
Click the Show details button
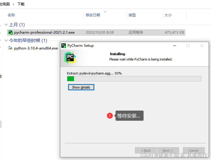(81, 87)
